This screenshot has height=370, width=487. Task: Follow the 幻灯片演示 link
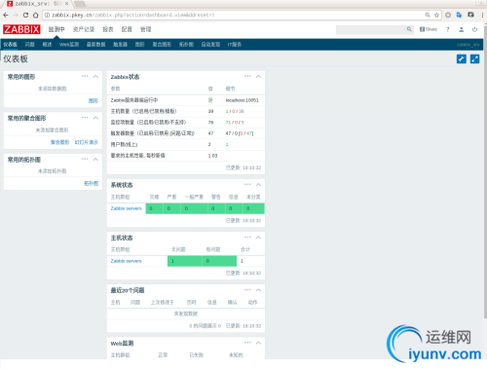tap(87, 142)
